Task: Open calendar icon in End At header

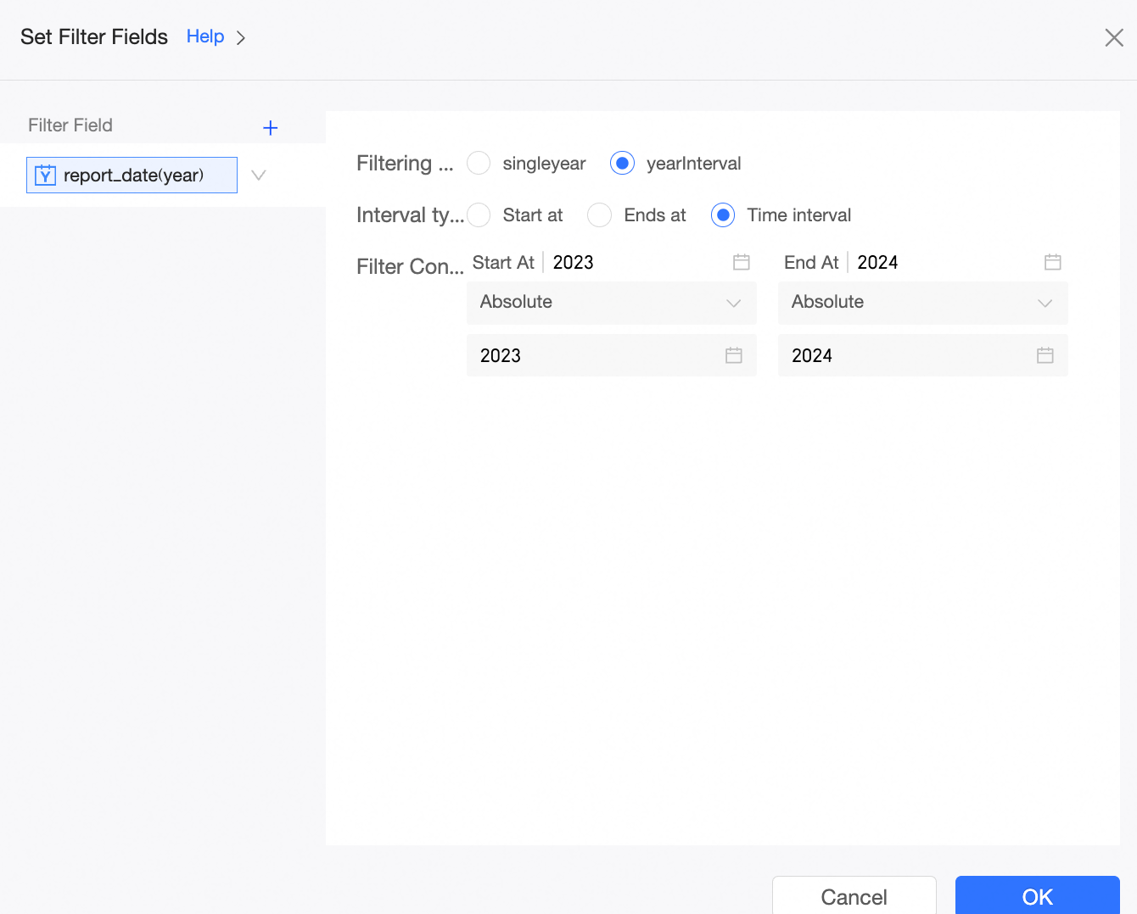Action: click(1053, 262)
